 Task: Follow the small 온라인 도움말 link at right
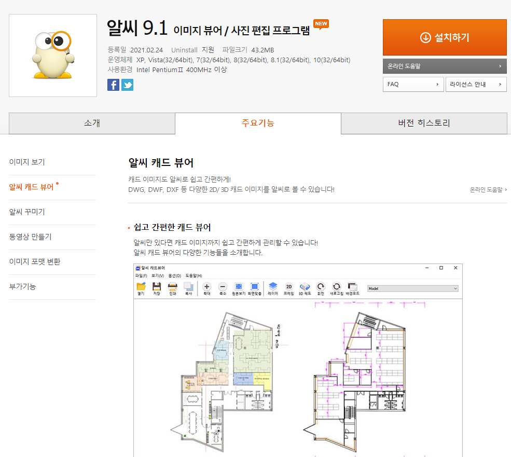tap(488, 190)
